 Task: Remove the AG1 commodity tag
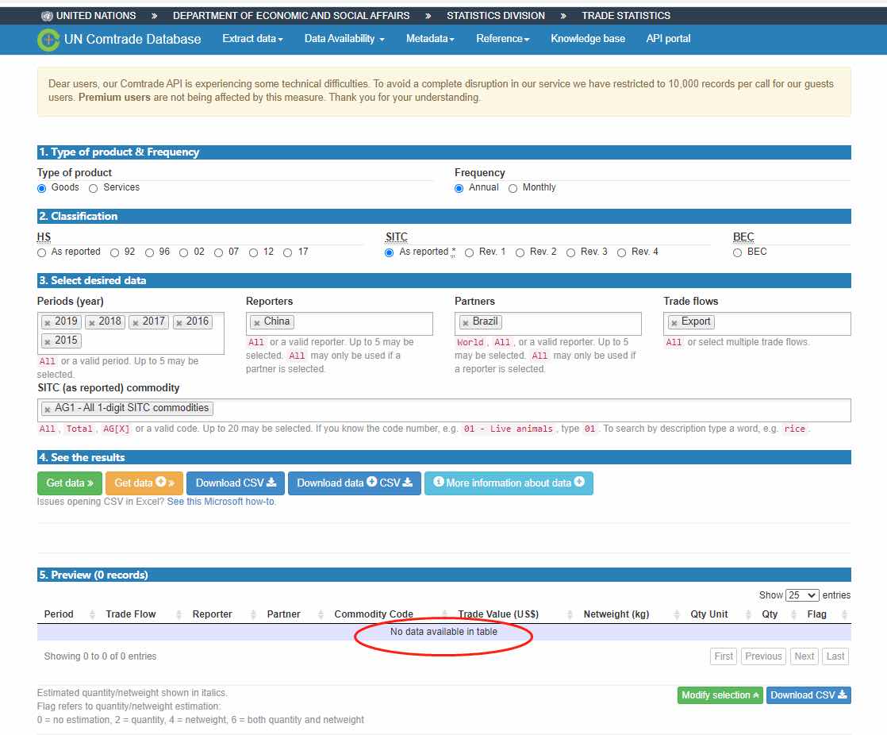[x=48, y=409]
